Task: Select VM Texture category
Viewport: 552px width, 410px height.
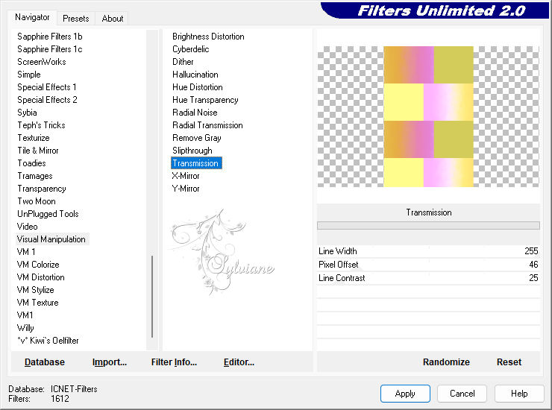Action: 37,303
